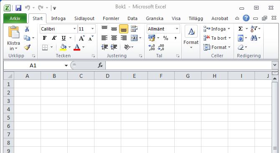The height and width of the screenshot is (153, 280).
Task: Click the AutoSum sigma icon
Action: pyautogui.click(x=241, y=28)
